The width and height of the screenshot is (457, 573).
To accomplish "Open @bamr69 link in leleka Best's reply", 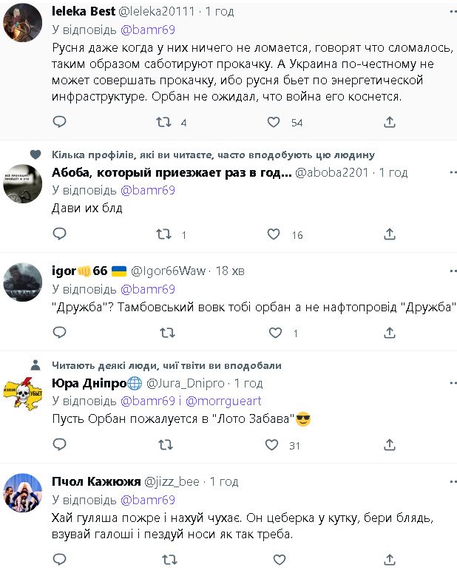I will point(147,29).
